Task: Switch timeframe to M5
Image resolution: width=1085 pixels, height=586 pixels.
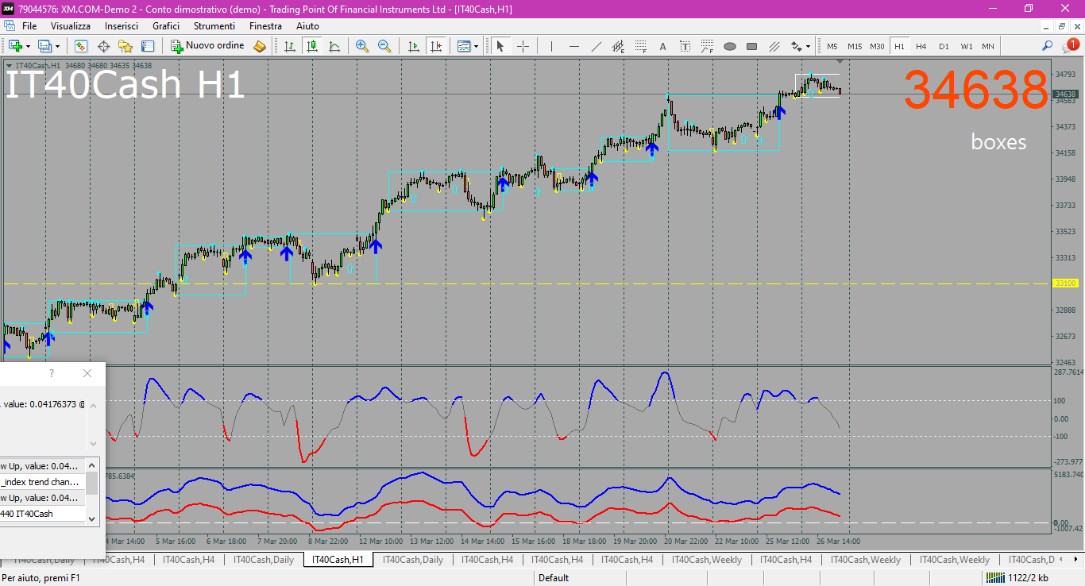Action: [832, 46]
